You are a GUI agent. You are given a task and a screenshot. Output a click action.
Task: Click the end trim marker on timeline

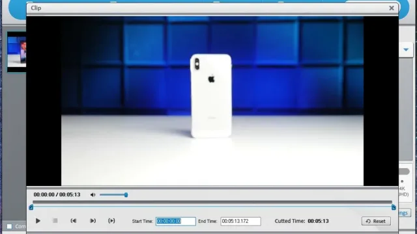pyautogui.click(x=394, y=207)
